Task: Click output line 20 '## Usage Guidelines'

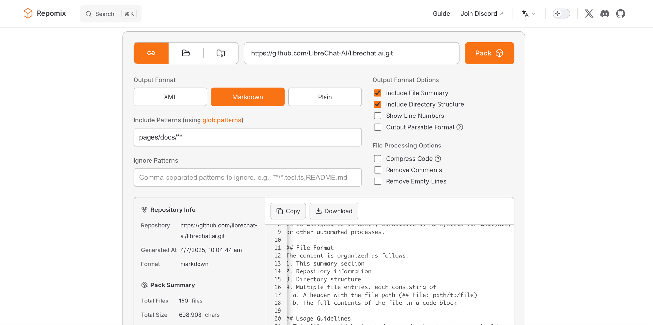Action: click(318, 319)
